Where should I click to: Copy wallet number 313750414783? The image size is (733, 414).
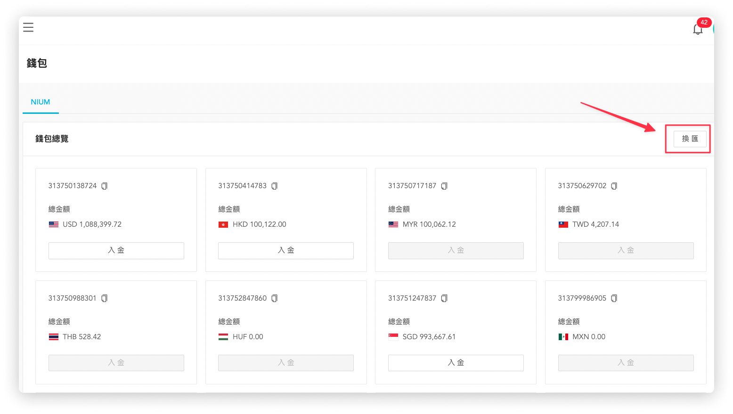[275, 186]
